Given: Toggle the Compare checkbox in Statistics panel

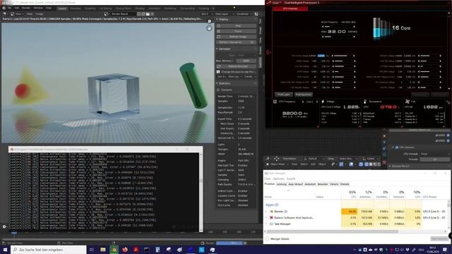Looking at the screenshot, I should pos(218,90).
